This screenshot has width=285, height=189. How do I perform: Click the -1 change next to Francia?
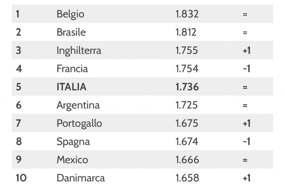[x=247, y=69]
